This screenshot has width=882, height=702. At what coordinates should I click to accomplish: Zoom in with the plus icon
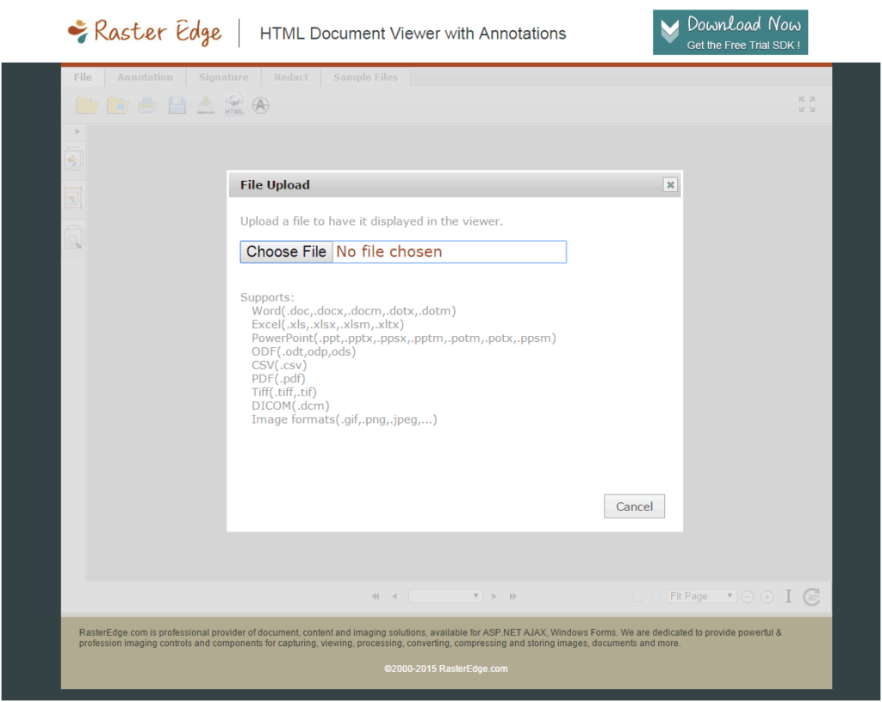pyautogui.click(x=767, y=596)
